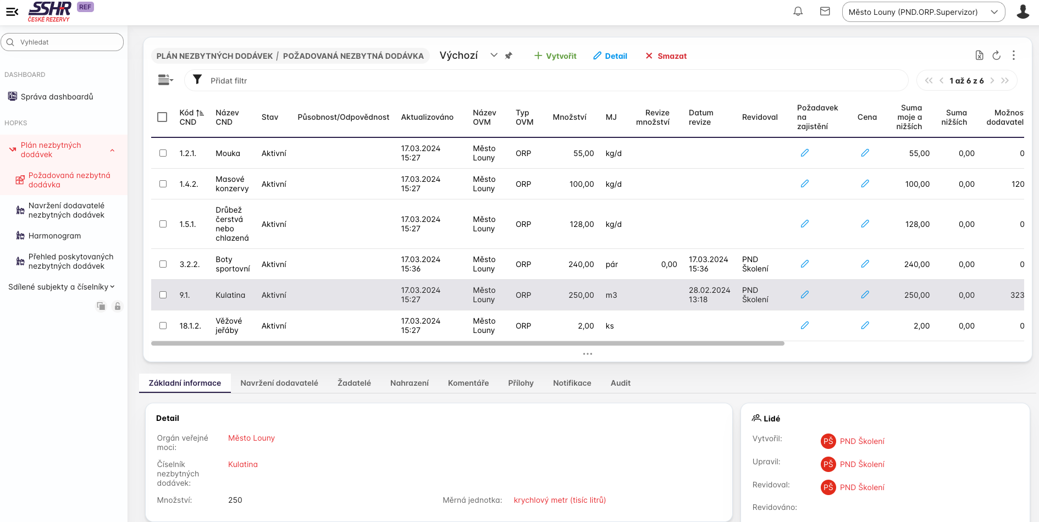The image size is (1039, 522).
Task: Edit Požadavek na zajištění for Mouka row
Action: pyautogui.click(x=804, y=153)
